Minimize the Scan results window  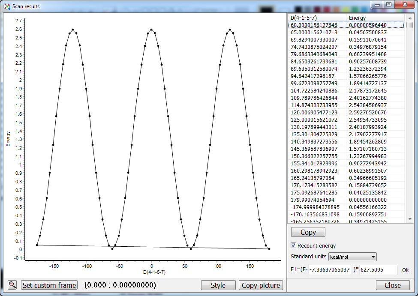tap(378, 4)
